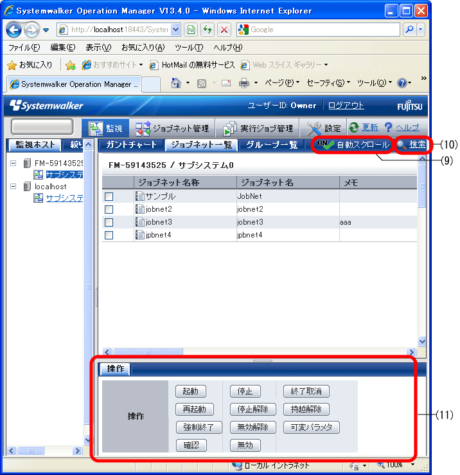Collapse the FM-59143525 tree node
The height and width of the screenshot is (475, 460).
[13, 163]
